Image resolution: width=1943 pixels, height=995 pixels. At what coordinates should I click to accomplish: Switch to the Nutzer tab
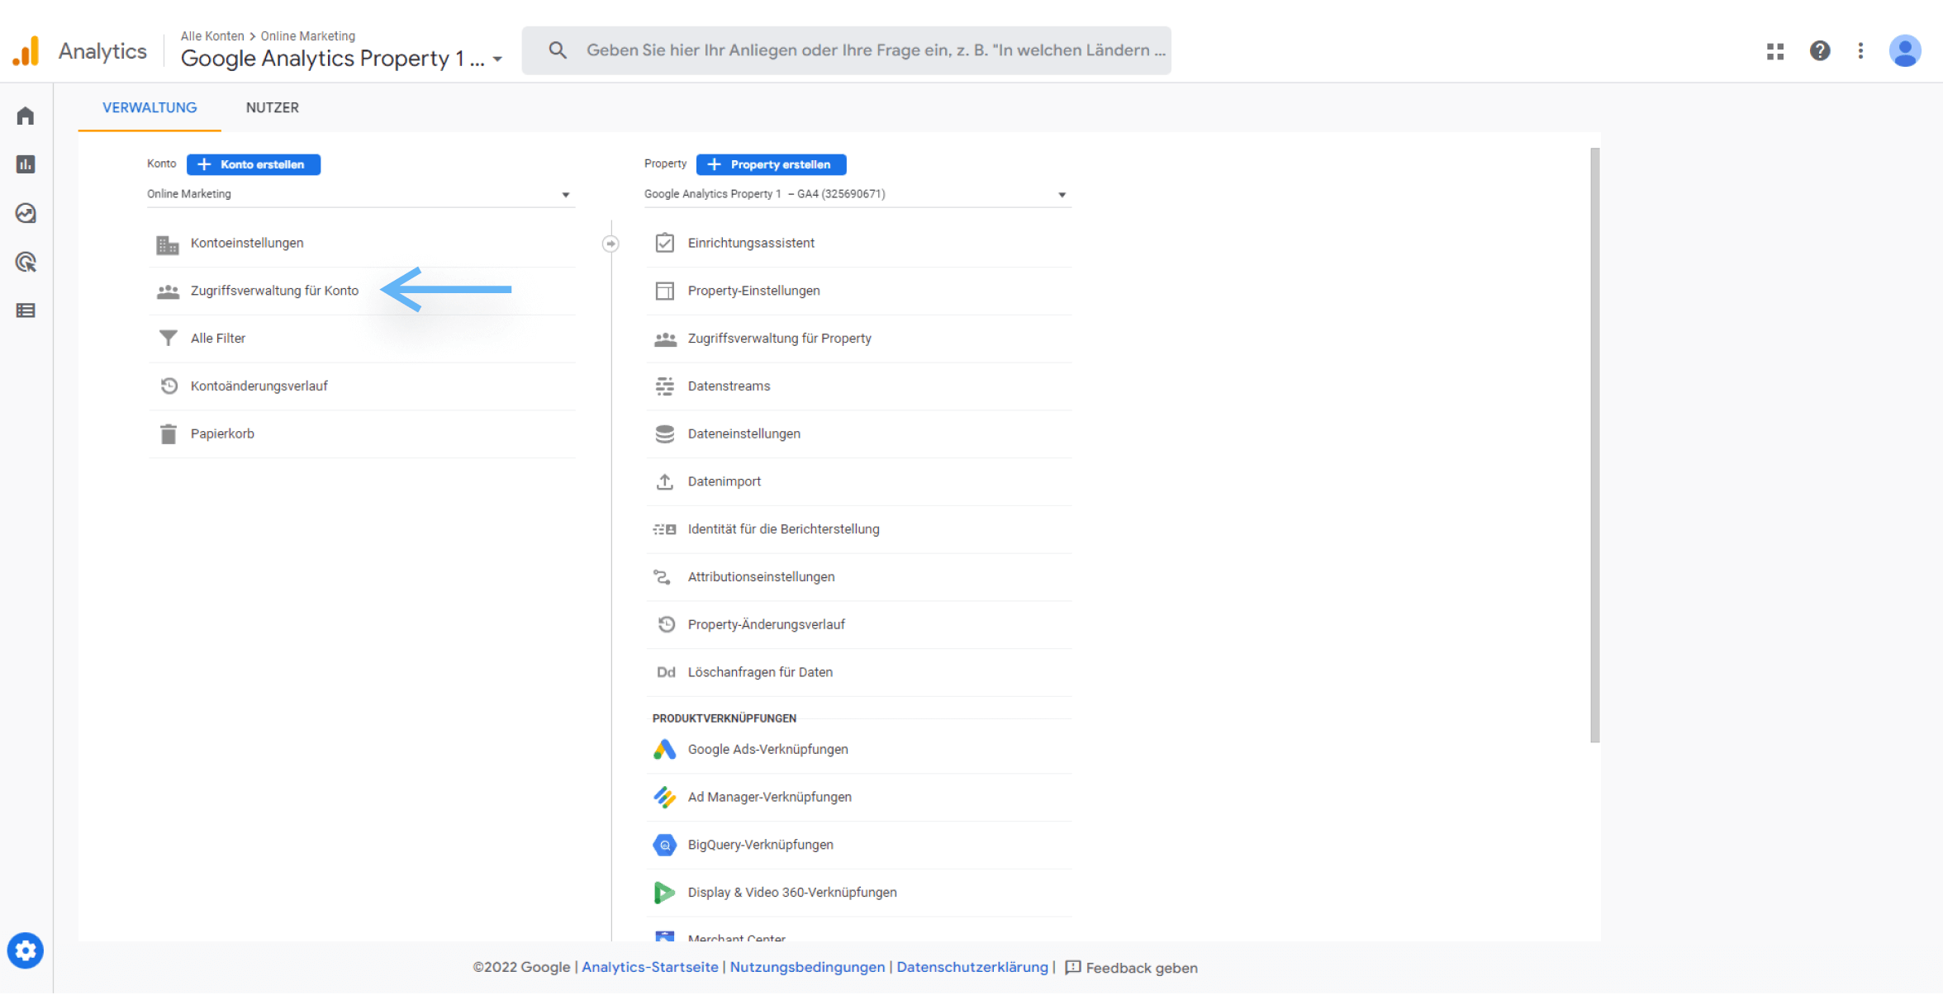(273, 108)
